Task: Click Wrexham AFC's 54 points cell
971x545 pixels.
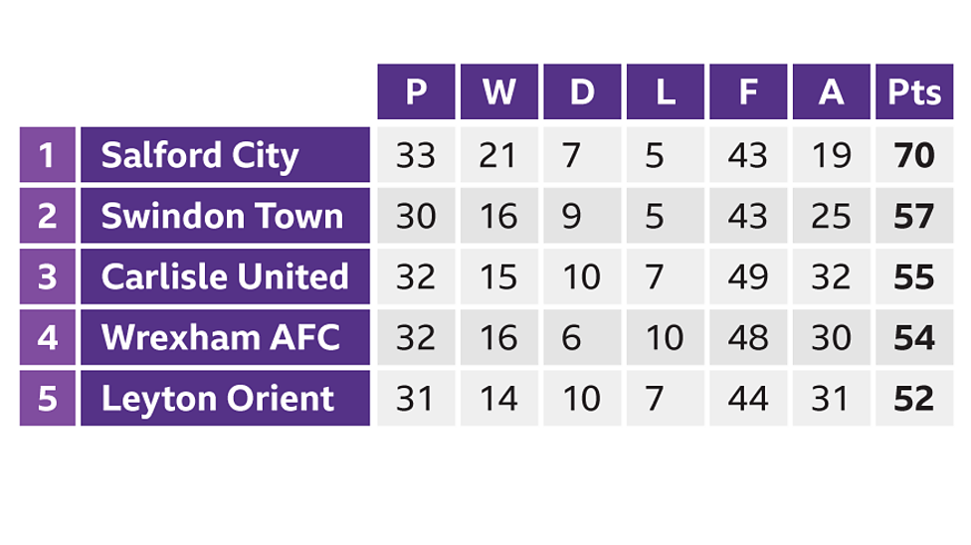Action: pyautogui.click(x=913, y=337)
